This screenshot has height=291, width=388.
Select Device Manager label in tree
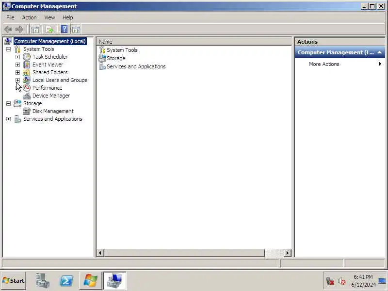51,96
